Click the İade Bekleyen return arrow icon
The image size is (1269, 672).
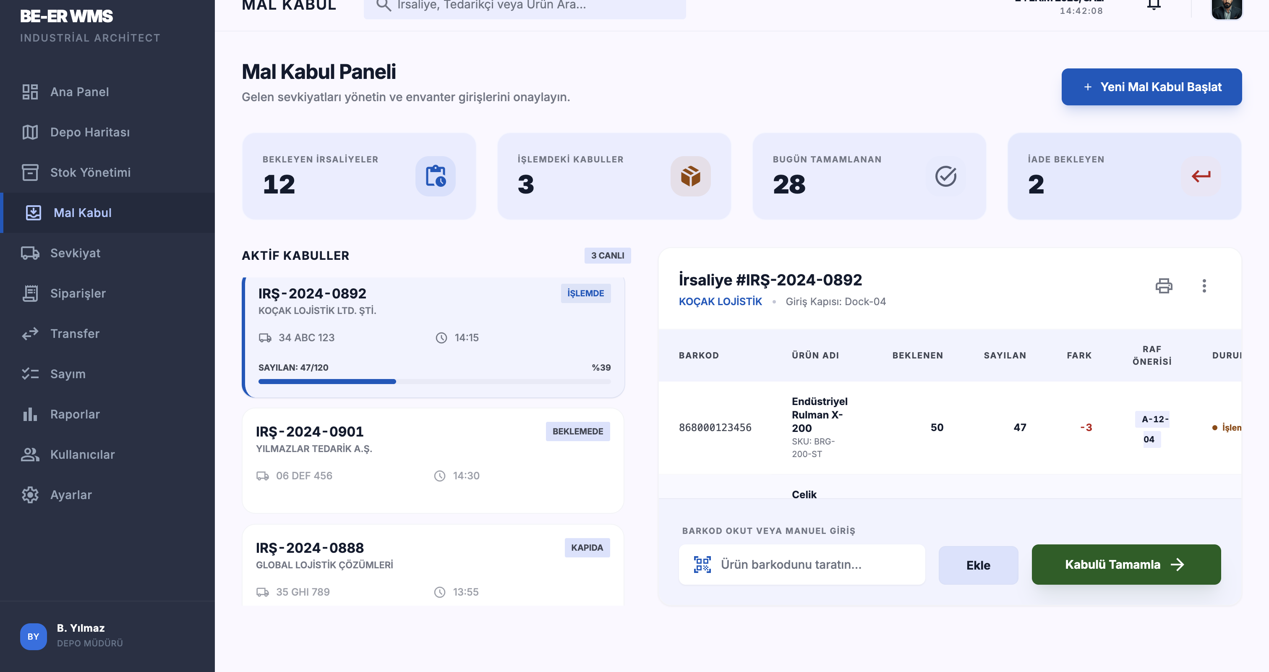coord(1201,176)
